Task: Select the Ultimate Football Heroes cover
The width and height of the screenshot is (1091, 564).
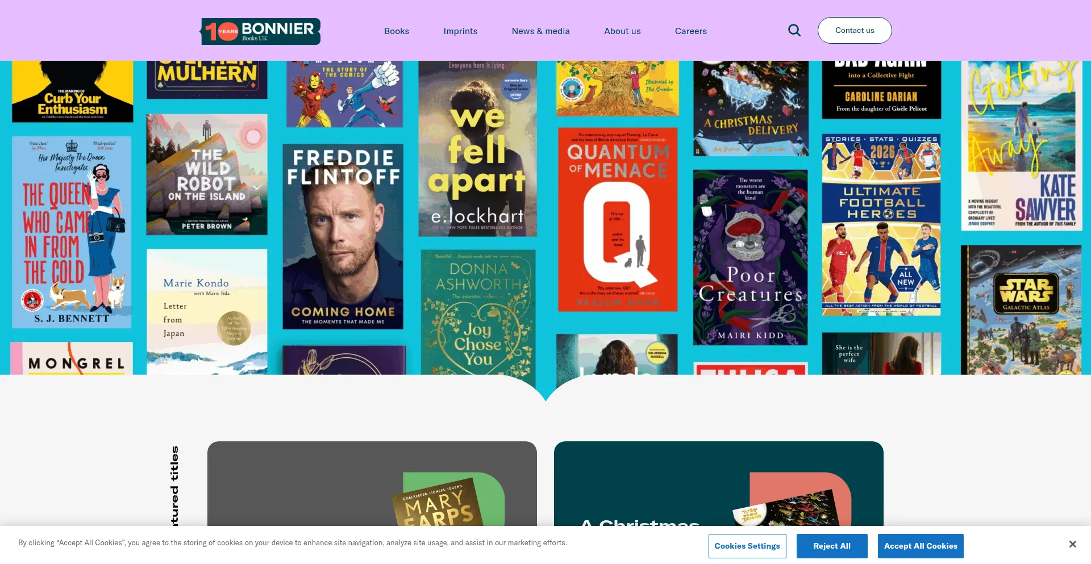Action: (881, 225)
